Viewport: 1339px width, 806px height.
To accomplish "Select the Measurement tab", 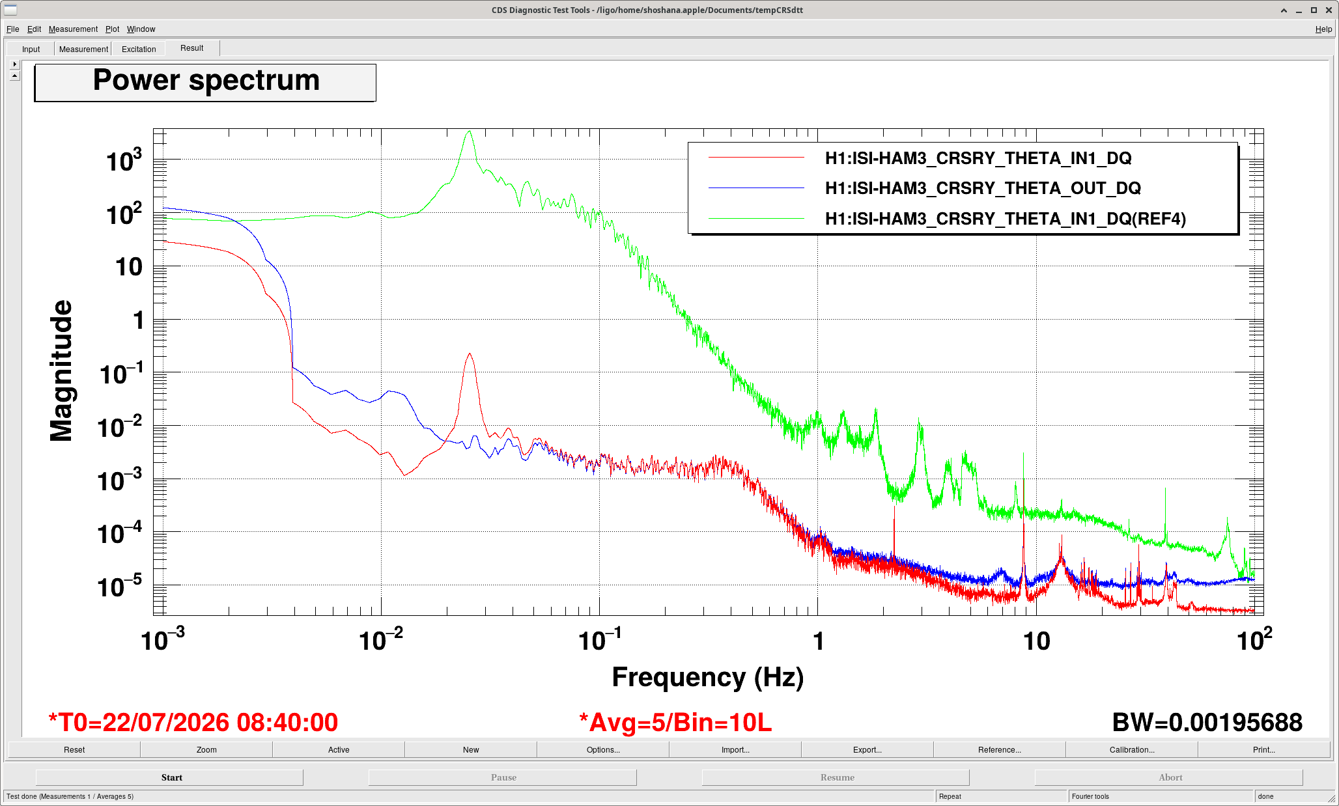I will point(83,49).
